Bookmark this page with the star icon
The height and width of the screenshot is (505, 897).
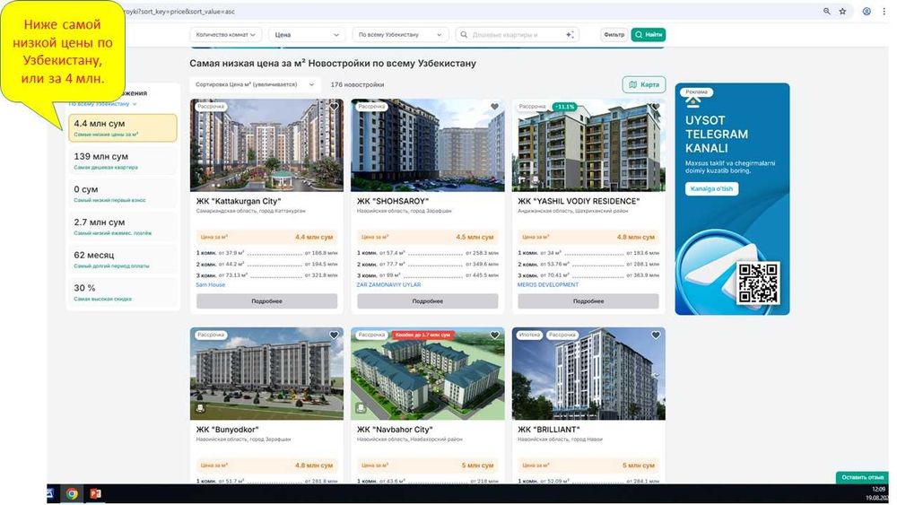click(842, 12)
